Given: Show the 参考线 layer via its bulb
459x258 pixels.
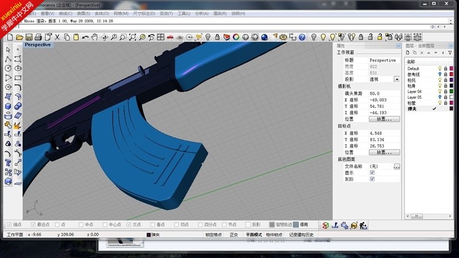Looking at the screenshot, I should [439, 74].
